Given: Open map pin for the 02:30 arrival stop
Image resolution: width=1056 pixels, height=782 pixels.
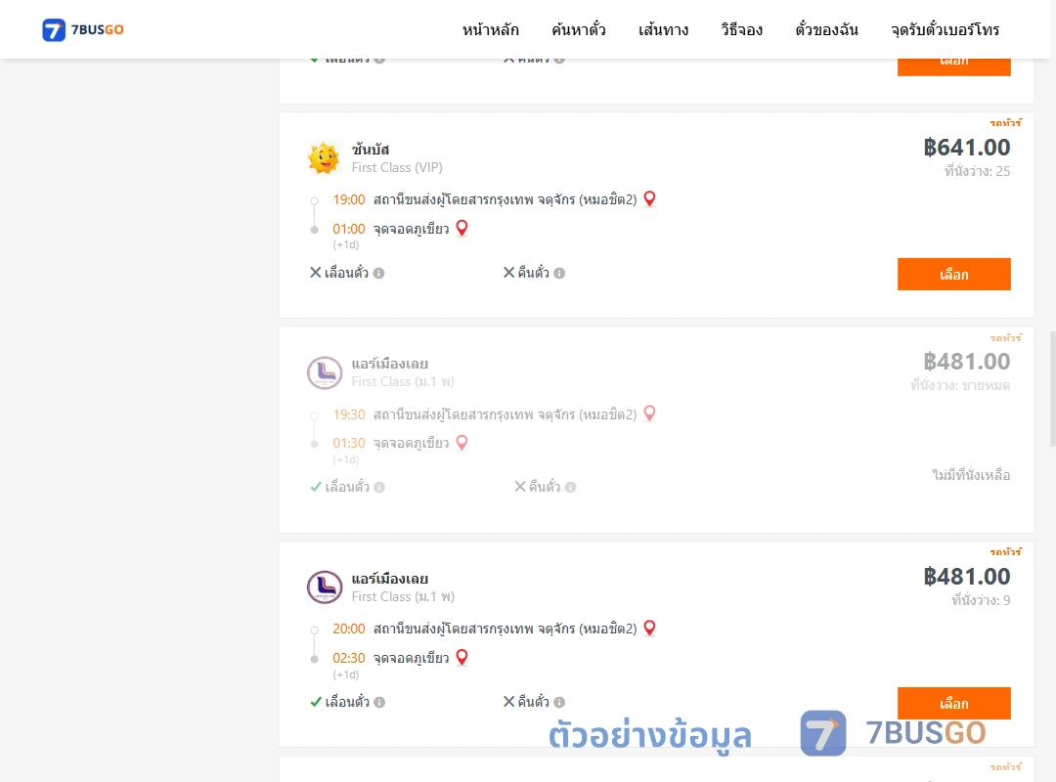Looking at the screenshot, I should coord(462,657).
